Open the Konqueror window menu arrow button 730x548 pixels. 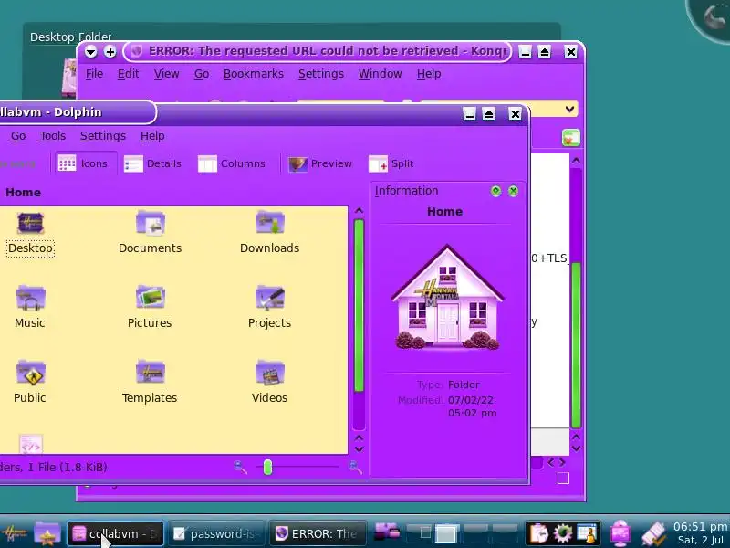pyautogui.click(x=90, y=52)
